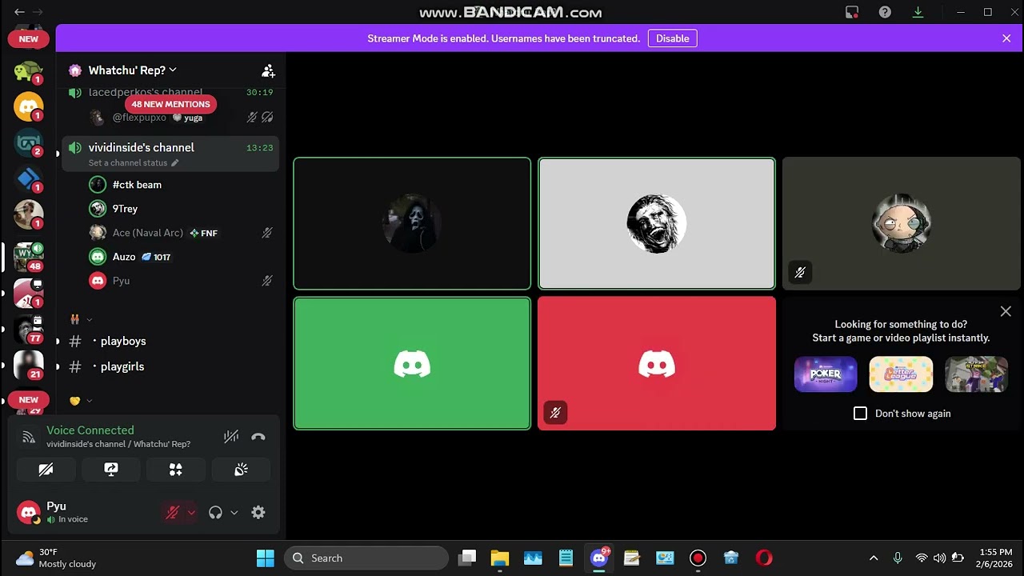This screenshot has height=576, width=1024.
Task: Focus the Stewie avatar video tile
Action: pos(902,223)
